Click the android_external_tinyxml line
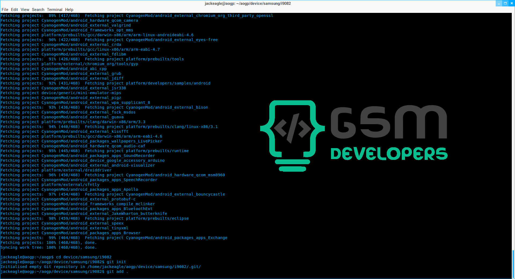The width and height of the screenshot is (515, 279). click(x=64, y=228)
